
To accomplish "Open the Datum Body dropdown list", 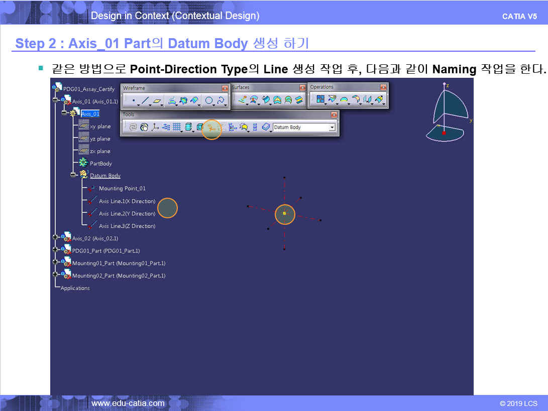I will [332, 127].
